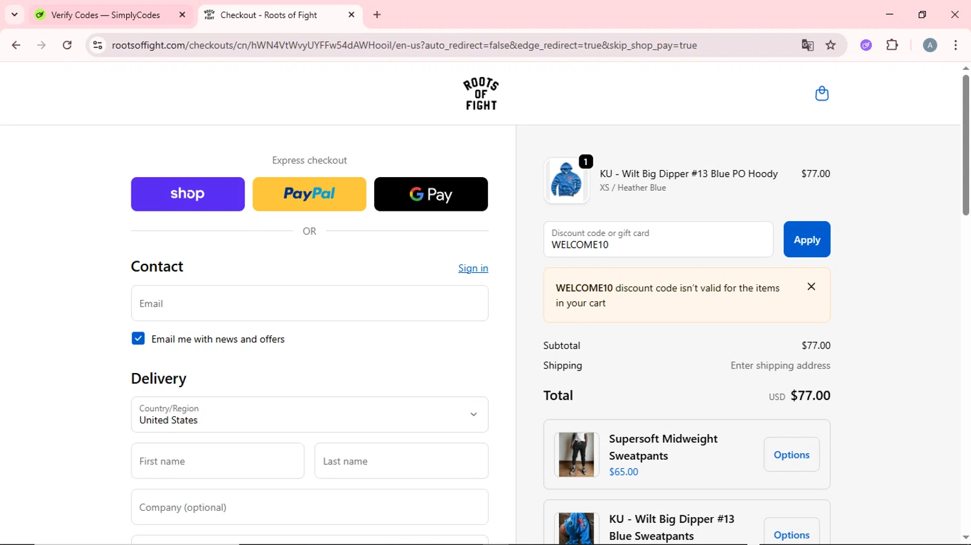Close the Checkout - Roots of Fight tab
This screenshot has height=545, width=971.
351,15
